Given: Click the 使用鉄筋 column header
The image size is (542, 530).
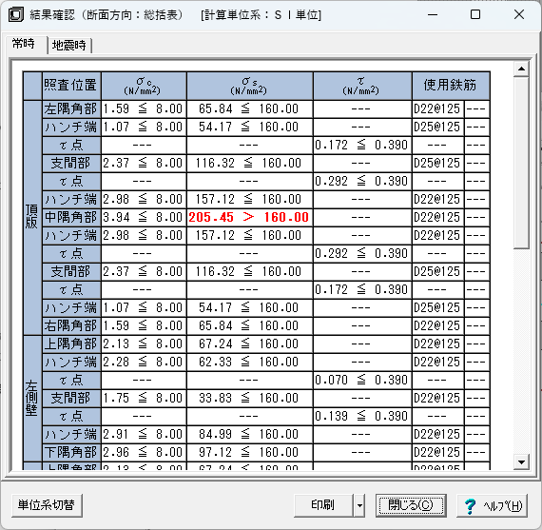Looking at the screenshot, I should pos(451,86).
